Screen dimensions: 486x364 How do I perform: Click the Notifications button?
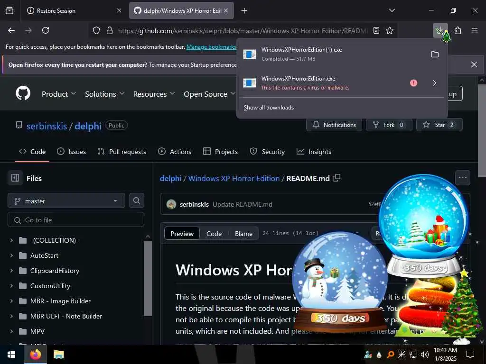click(x=334, y=125)
